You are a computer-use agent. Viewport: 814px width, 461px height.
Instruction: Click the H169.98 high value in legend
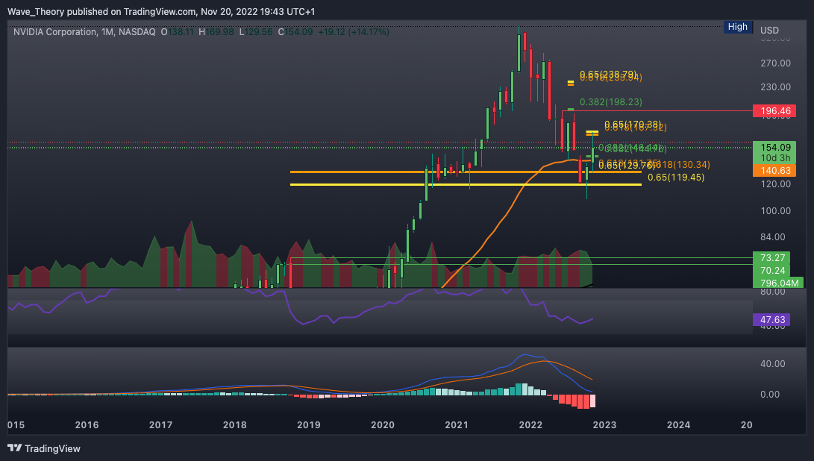(x=216, y=32)
